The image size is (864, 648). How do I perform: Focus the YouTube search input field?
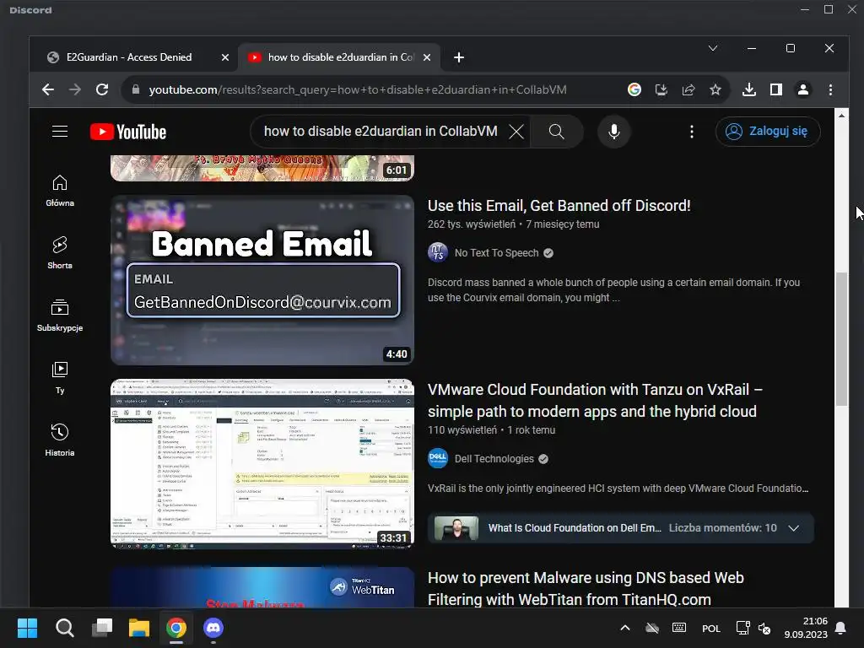pos(381,132)
